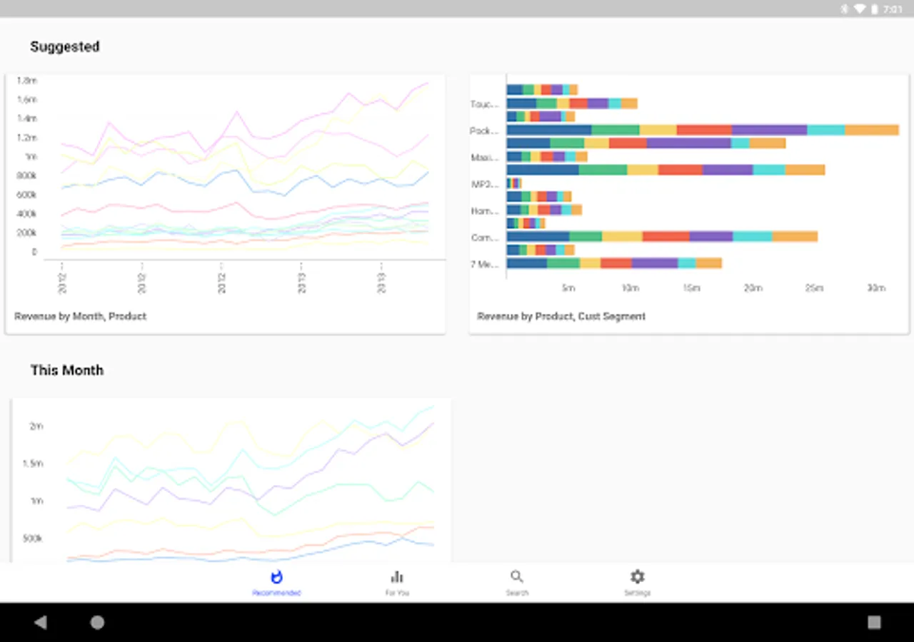Viewport: 914px width, 642px height.
Task: Select the Recommended tab label
Action: pyautogui.click(x=276, y=593)
